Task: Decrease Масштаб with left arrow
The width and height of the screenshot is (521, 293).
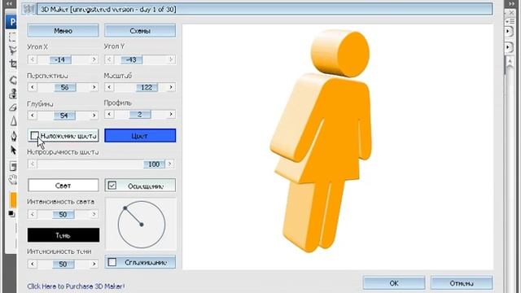Action: coord(109,87)
